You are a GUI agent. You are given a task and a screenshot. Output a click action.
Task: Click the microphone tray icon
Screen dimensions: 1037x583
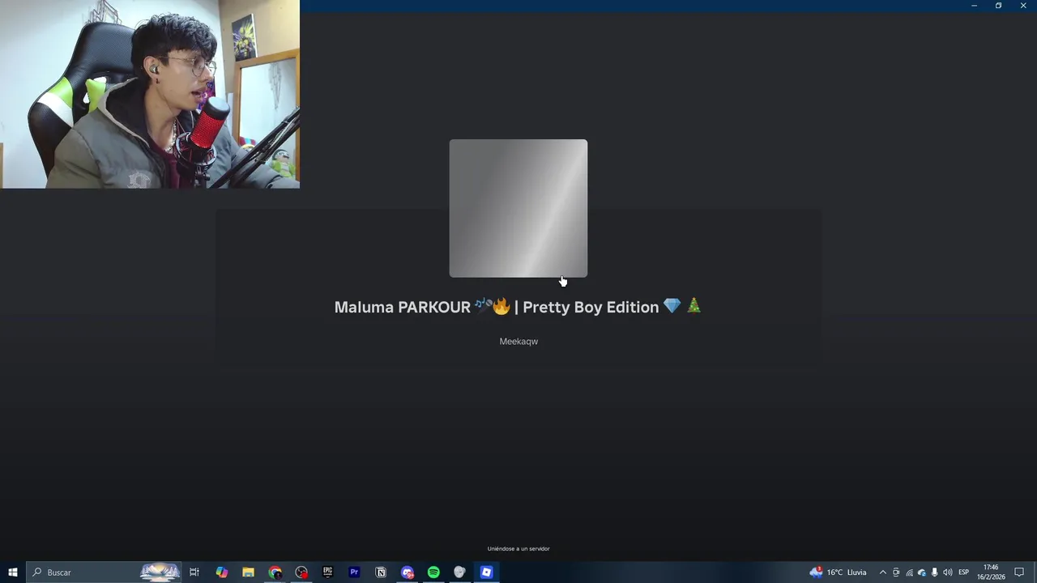click(935, 572)
